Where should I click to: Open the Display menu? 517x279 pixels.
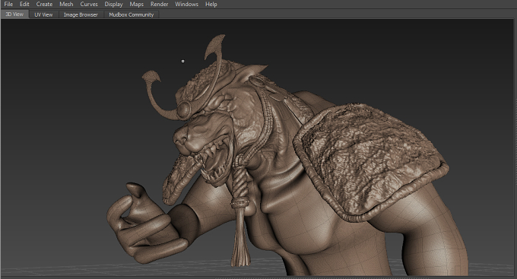pyautogui.click(x=113, y=5)
